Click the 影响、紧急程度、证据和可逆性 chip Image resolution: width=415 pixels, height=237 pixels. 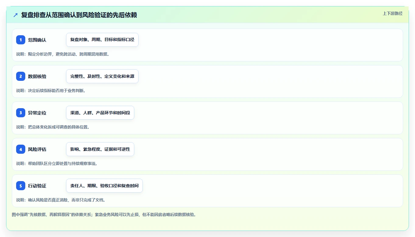pos(100,149)
